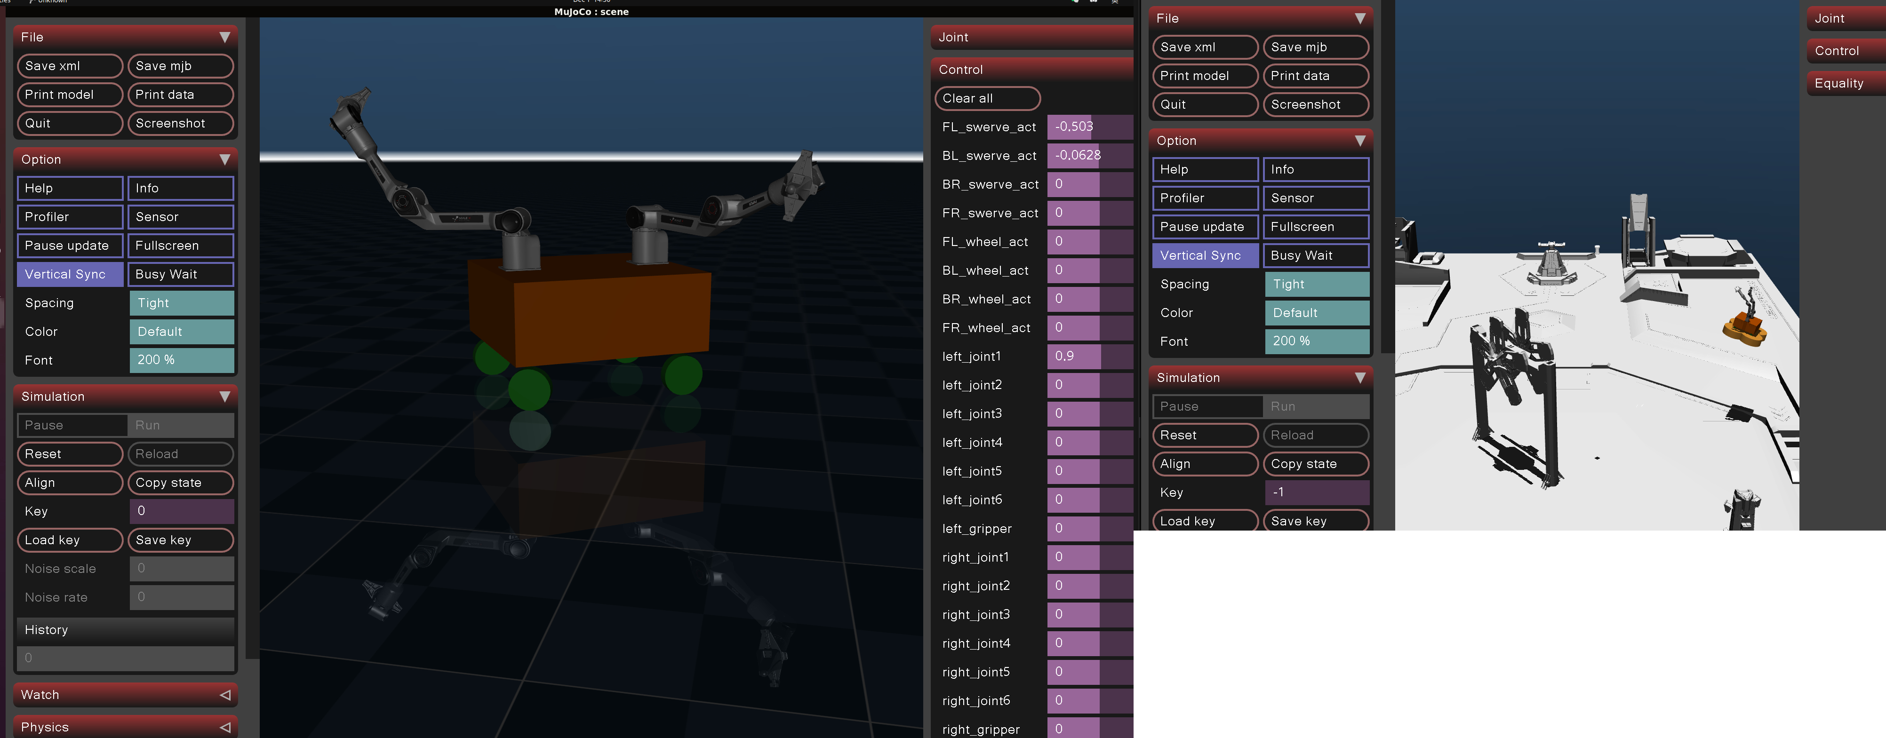Click Load key in left window
This screenshot has height=738, width=1886.
tap(70, 540)
